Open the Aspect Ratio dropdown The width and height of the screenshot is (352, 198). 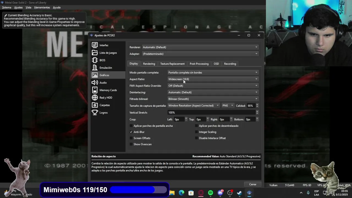pos(213,79)
